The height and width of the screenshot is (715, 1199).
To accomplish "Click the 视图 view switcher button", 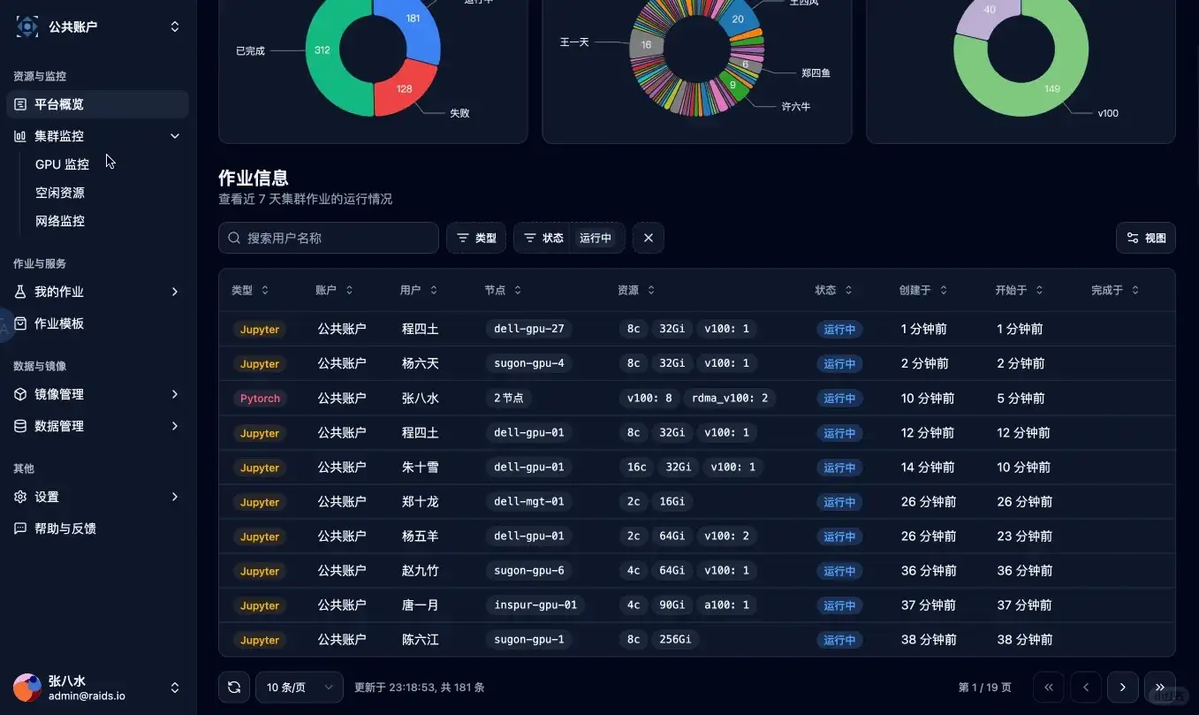I will pos(1145,238).
